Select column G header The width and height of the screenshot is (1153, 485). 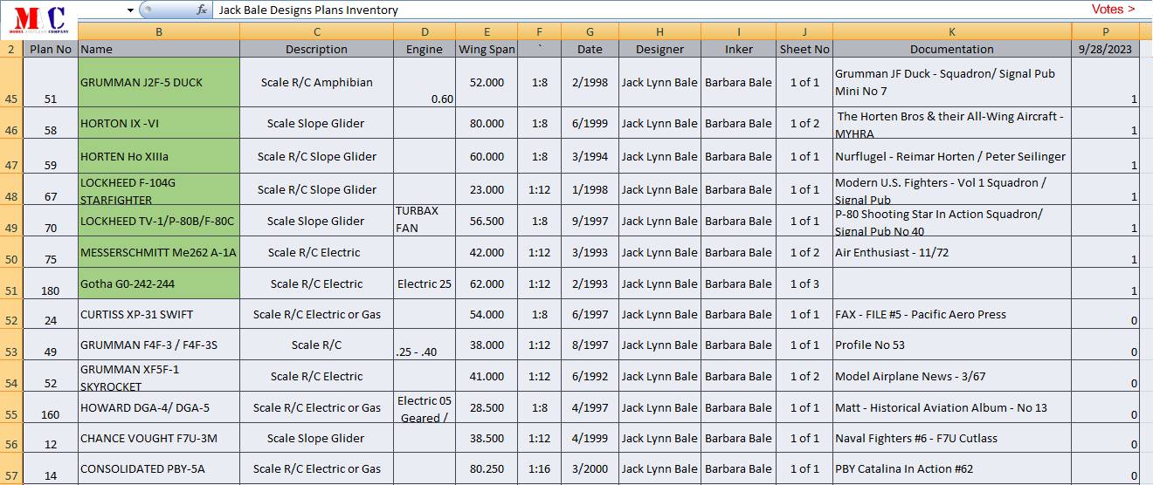590,31
